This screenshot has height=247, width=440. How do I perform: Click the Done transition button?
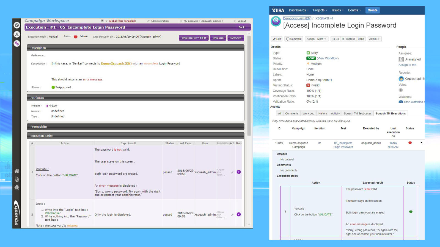tap(361, 39)
